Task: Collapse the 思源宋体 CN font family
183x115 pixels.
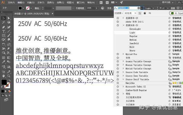Action: point(123,25)
